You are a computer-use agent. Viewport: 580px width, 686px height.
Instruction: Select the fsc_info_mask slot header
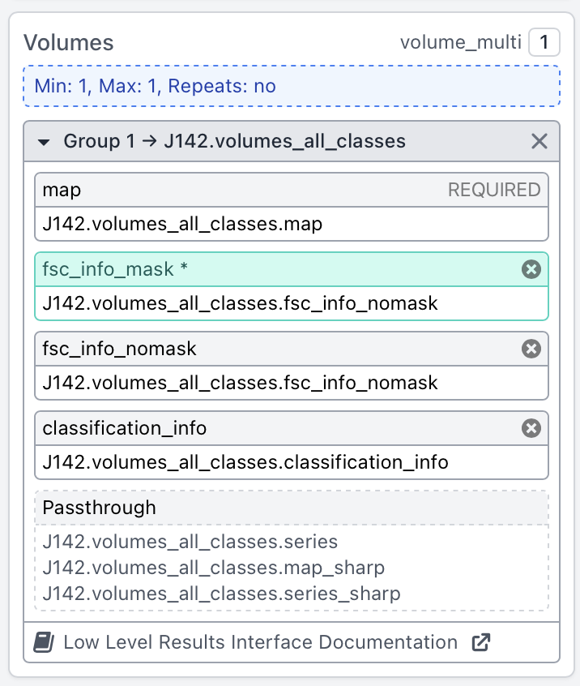243,269
